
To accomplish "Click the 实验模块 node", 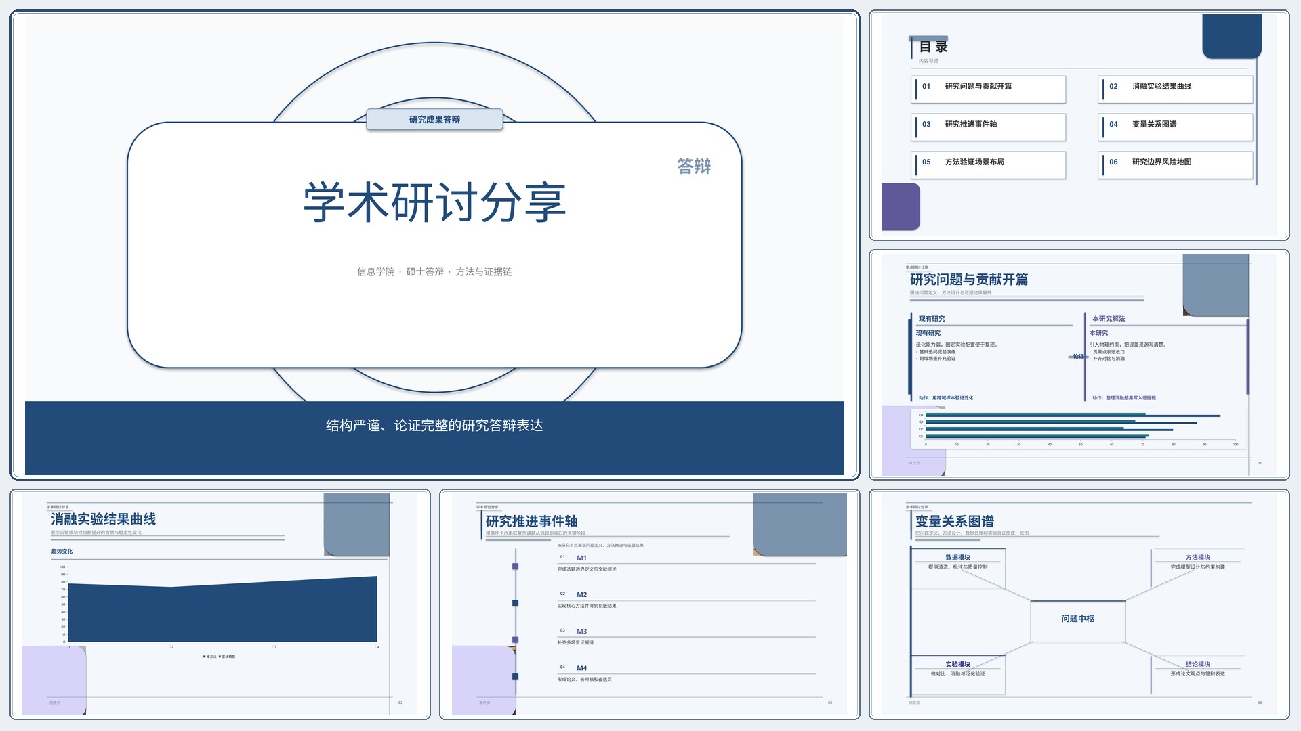I will pos(957,674).
